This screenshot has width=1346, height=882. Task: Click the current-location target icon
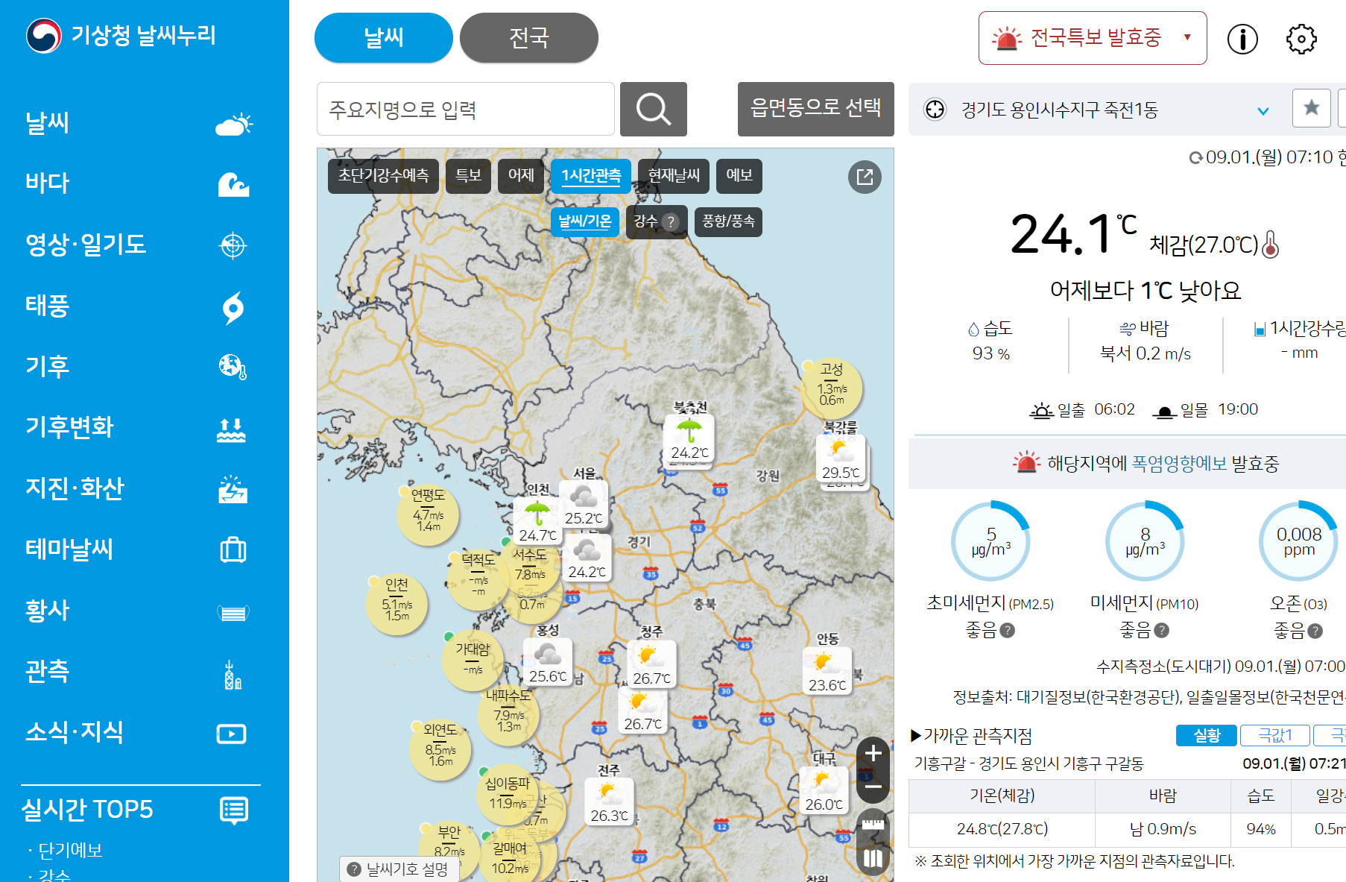pyautogui.click(x=935, y=110)
